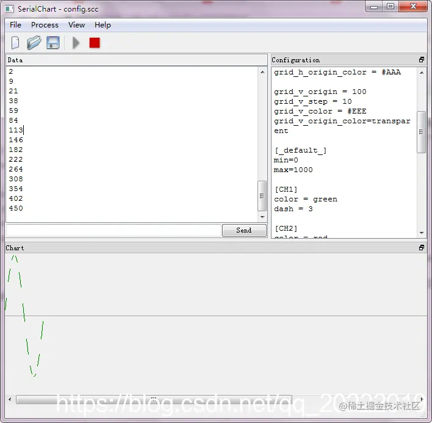Click the SerialChart title bar app icon
Image resolution: width=432 pixels, height=423 pixels.
coord(9,9)
